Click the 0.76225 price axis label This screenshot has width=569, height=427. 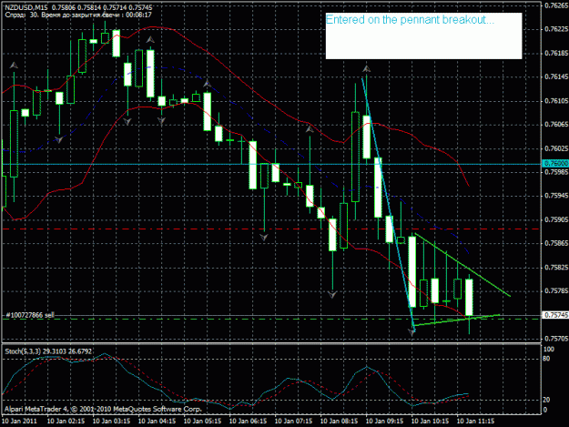556,29
